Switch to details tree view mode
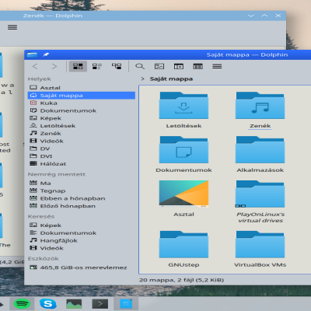This screenshot has height=311, width=311. 117,66
